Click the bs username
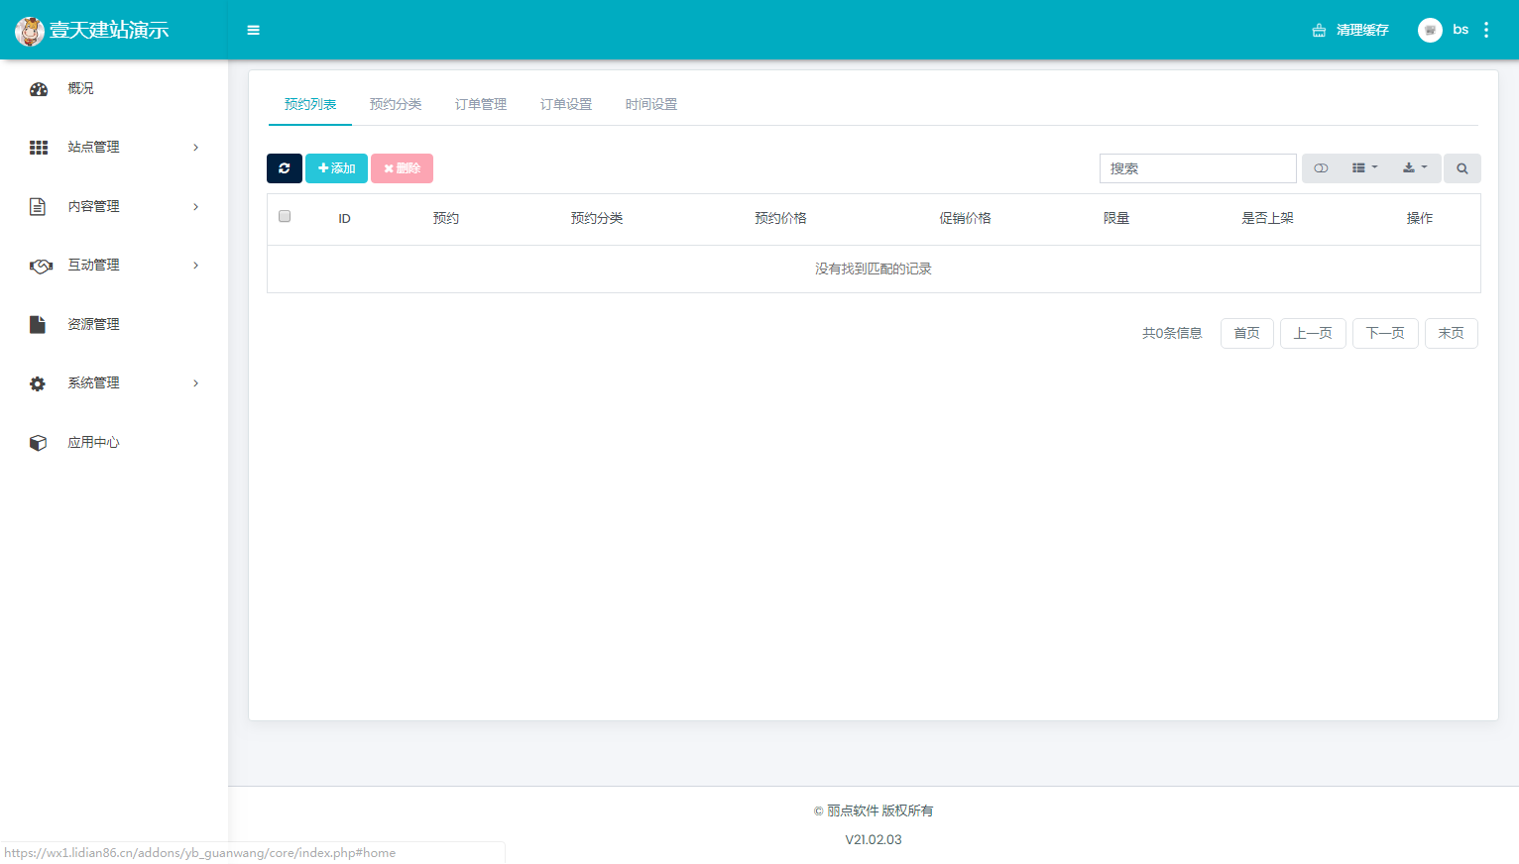This screenshot has width=1519, height=864. pyautogui.click(x=1461, y=30)
